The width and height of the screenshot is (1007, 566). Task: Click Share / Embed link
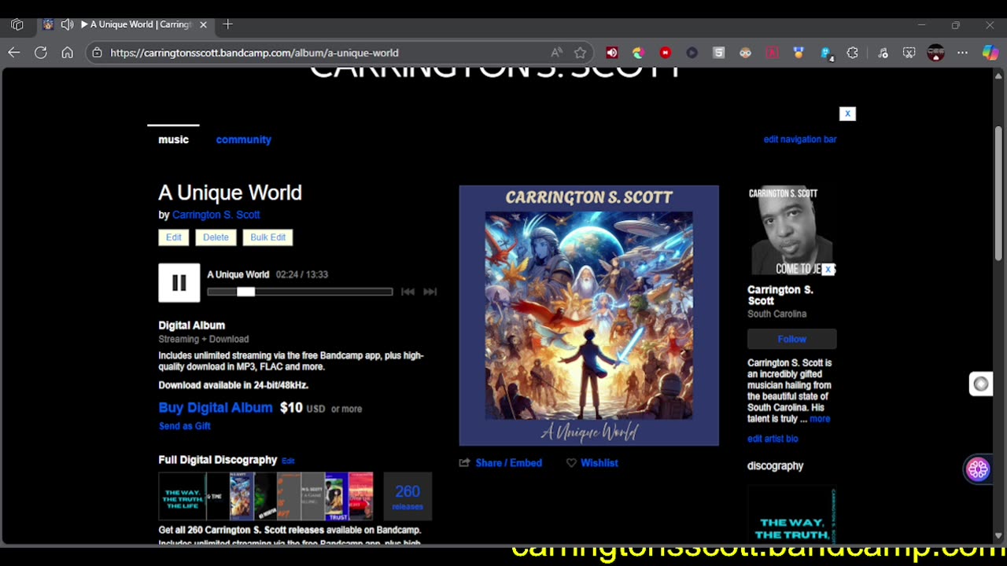pos(508,463)
